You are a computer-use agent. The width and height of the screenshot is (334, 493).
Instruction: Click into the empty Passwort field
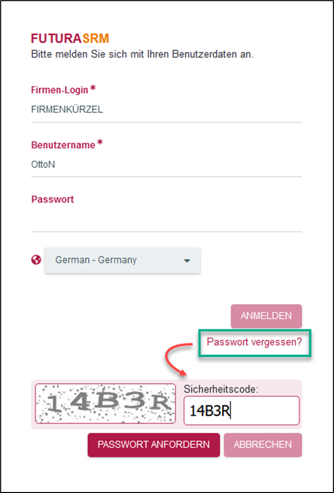click(x=166, y=220)
